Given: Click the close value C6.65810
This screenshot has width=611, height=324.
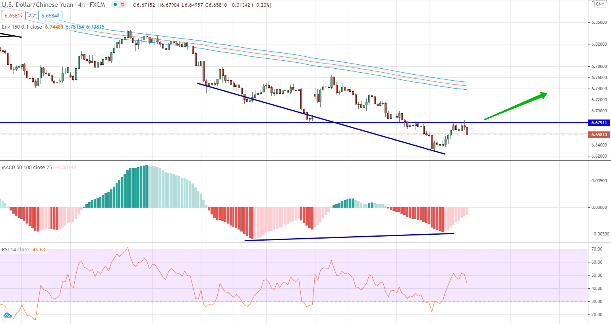Looking at the screenshot, I should 217,5.
